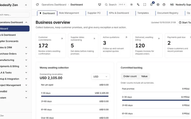
Task: Click the Not yet aged progress bar
Action: tap(75, 88)
